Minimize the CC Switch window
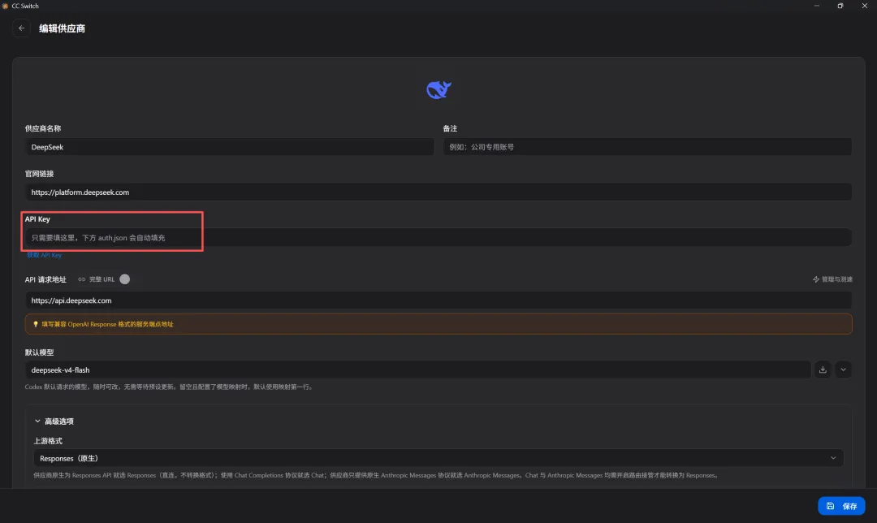Image resolution: width=877 pixels, height=523 pixels. pos(817,6)
